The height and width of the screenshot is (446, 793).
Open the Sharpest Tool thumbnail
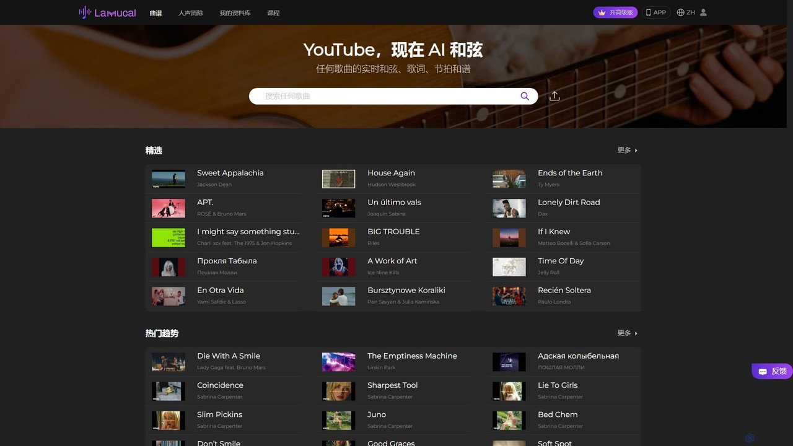pos(339,391)
